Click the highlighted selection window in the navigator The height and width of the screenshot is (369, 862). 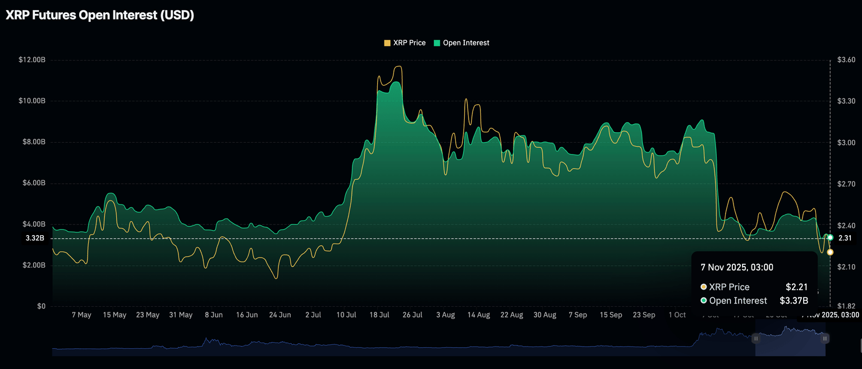(790, 338)
